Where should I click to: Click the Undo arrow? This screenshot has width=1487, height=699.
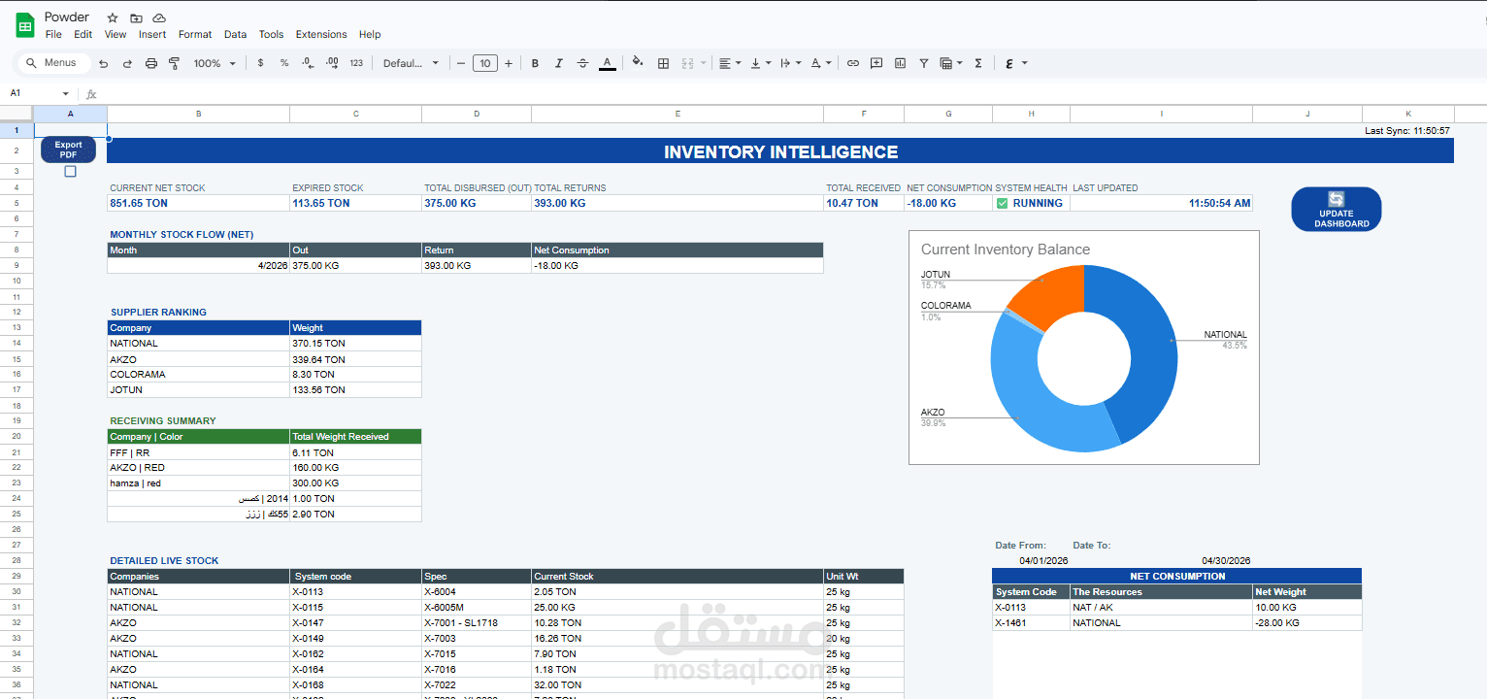pos(104,63)
